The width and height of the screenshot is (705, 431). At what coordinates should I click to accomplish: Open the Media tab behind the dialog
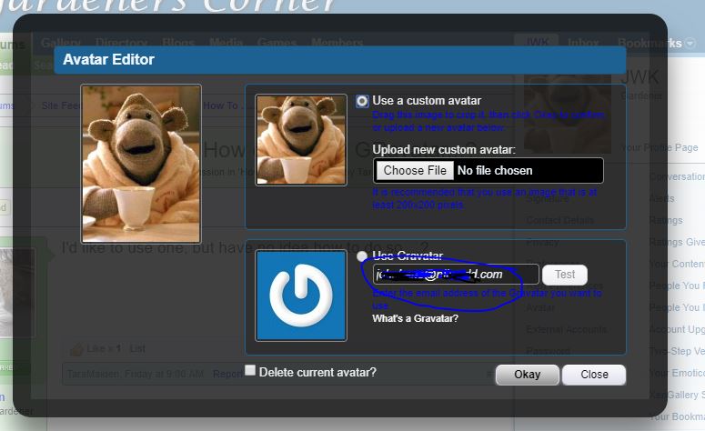[x=226, y=43]
